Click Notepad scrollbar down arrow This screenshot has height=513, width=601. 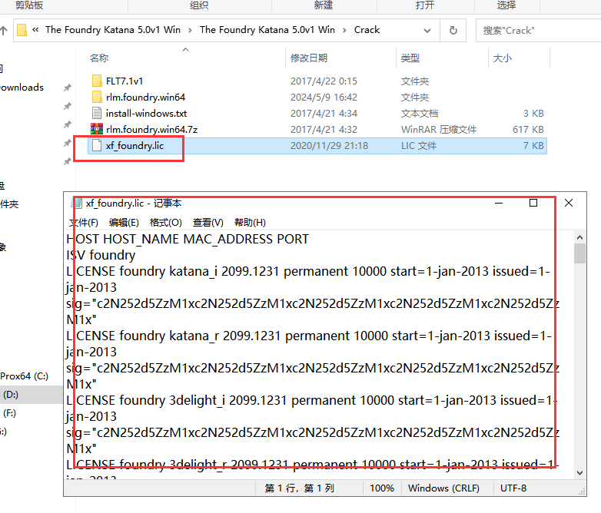[580, 473]
